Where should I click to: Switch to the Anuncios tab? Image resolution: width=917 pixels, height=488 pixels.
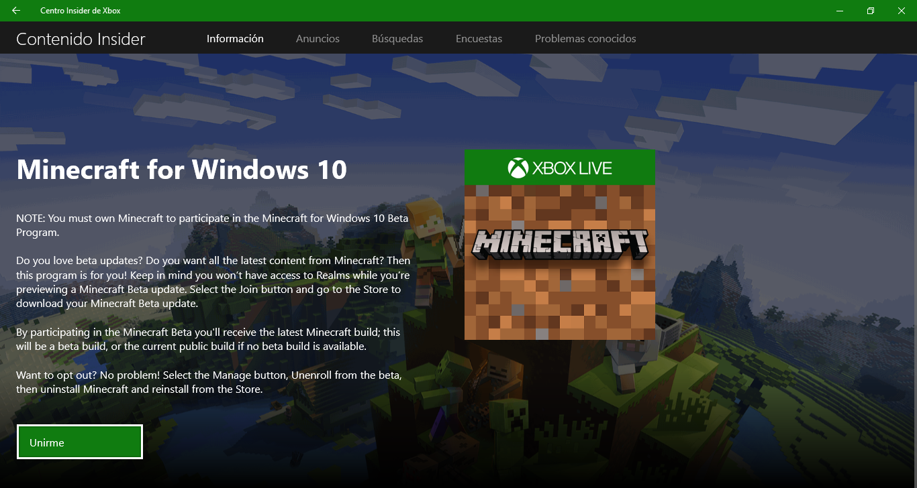(318, 39)
